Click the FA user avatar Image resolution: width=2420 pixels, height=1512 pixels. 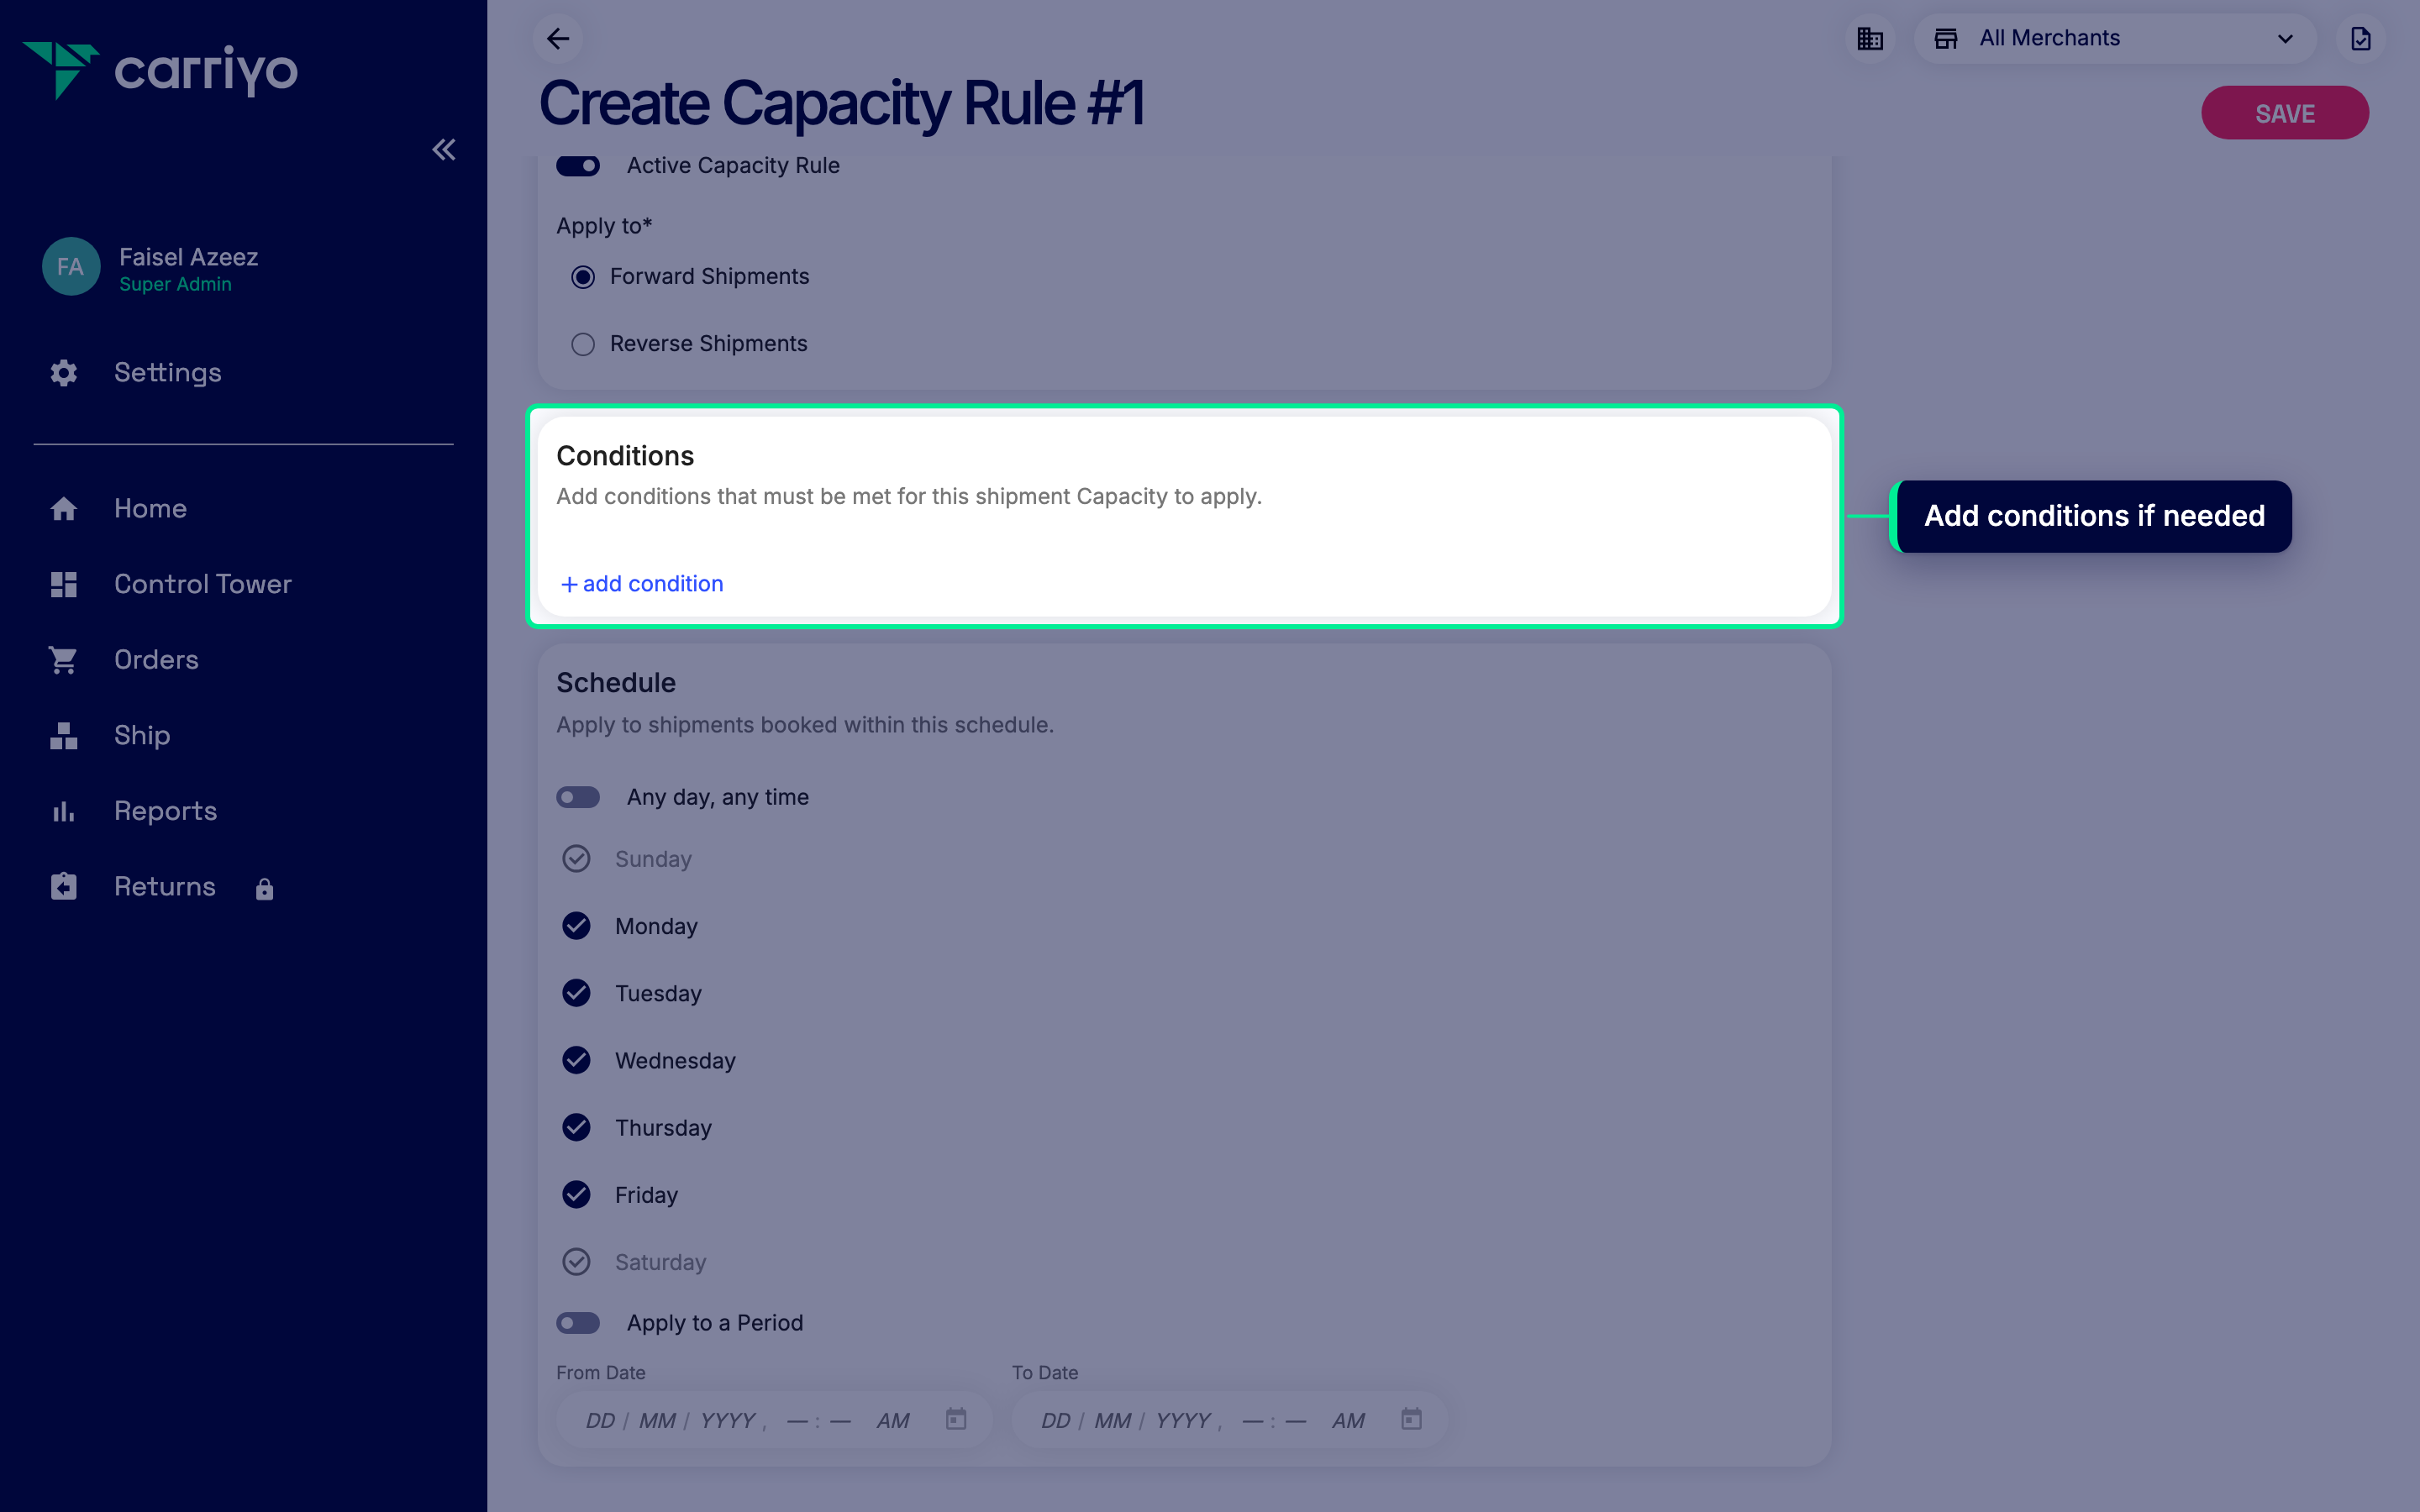(x=70, y=266)
